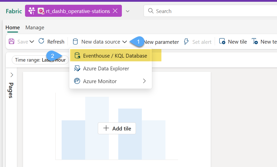Choose Eventhouse / KQL Database menu entry
Screen dimensions: 277x167
[x=115, y=56]
